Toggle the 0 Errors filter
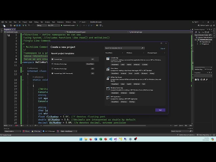The height and width of the screenshot is (162, 216). [x=26, y=131]
